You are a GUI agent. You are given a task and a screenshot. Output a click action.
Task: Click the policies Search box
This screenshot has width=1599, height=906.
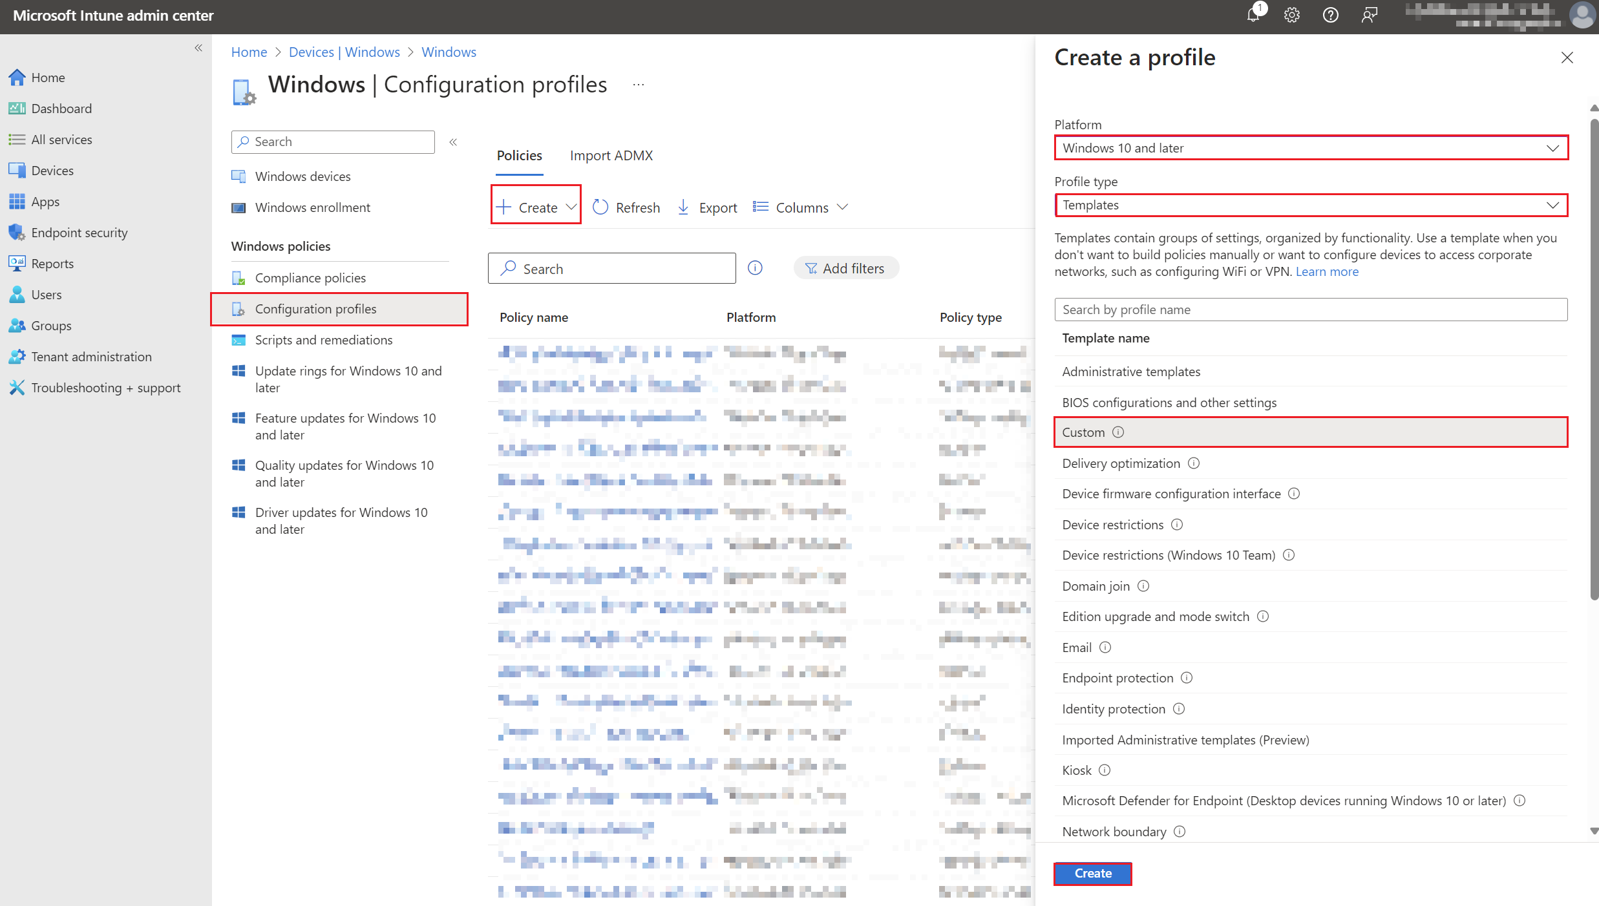tap(611, 269)
